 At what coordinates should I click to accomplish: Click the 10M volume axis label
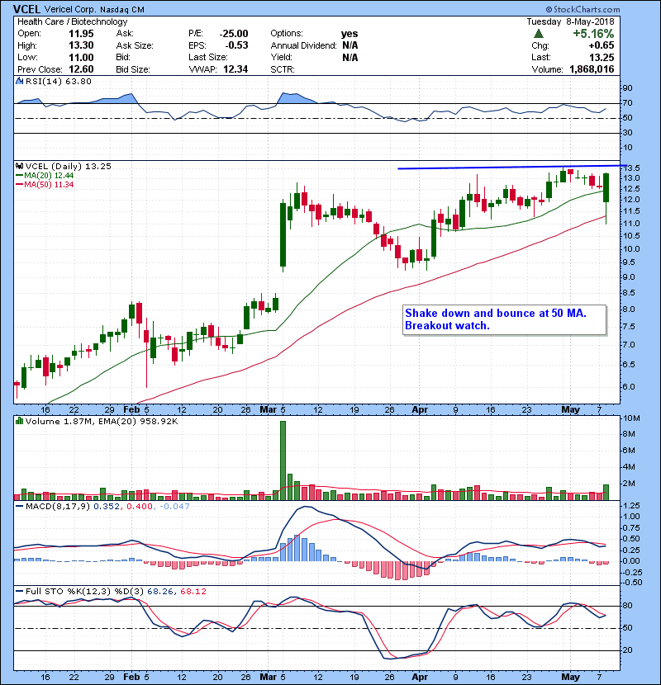(x=632, y=418)
